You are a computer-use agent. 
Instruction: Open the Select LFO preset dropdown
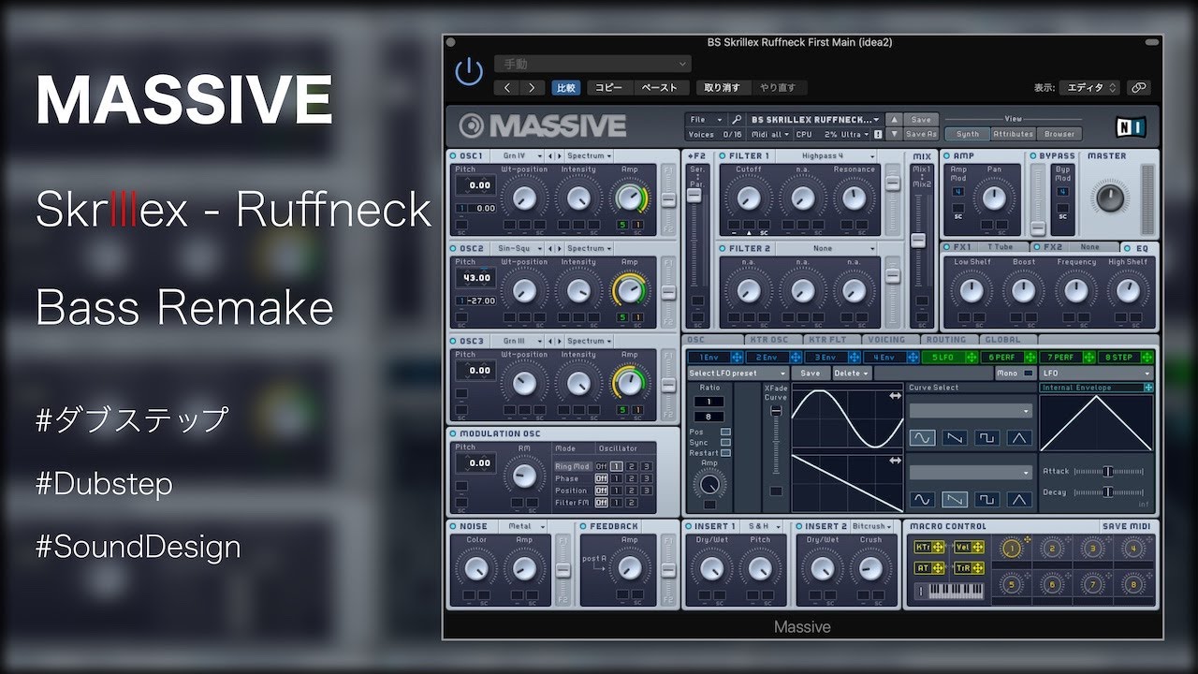pos(739,374)
